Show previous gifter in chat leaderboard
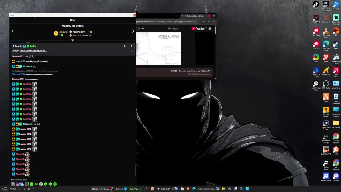341x192 pixels. click(x=12, y=31)
